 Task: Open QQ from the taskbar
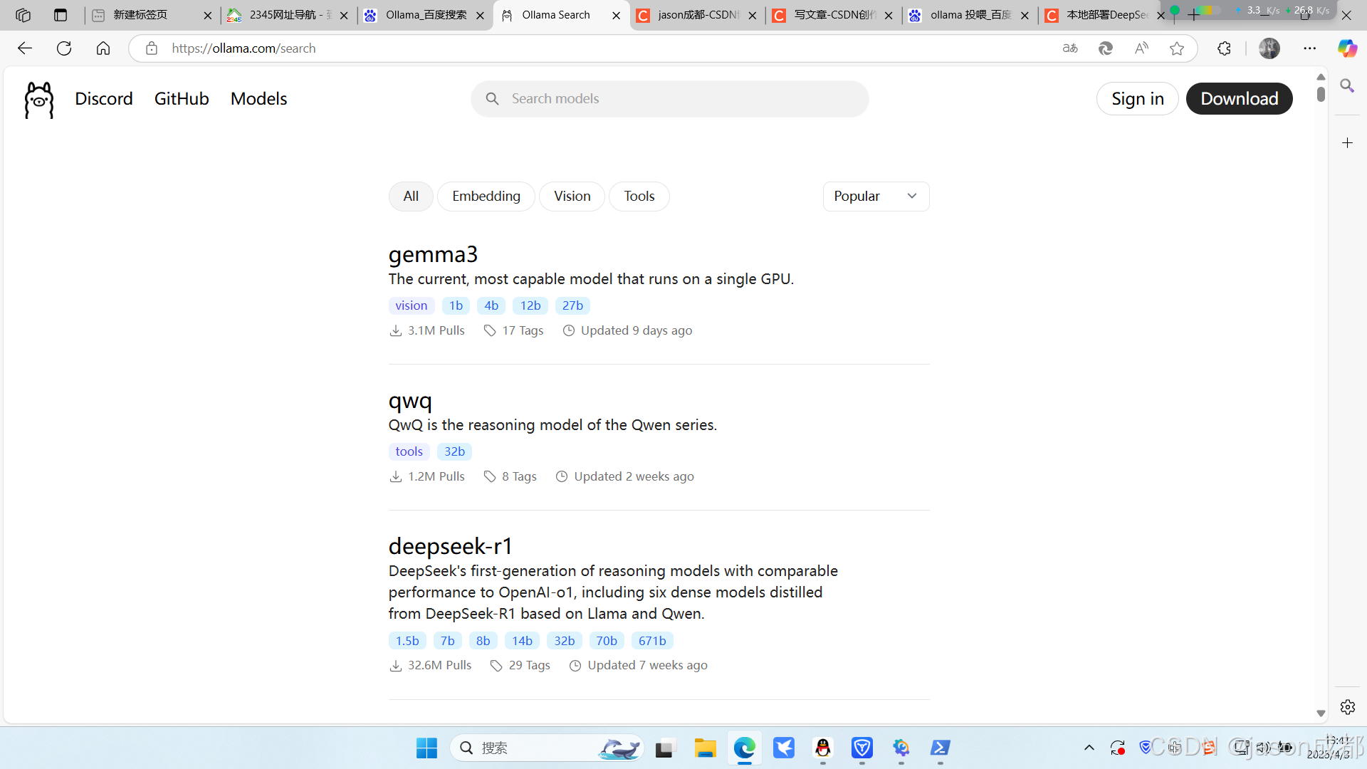point(823,748)
